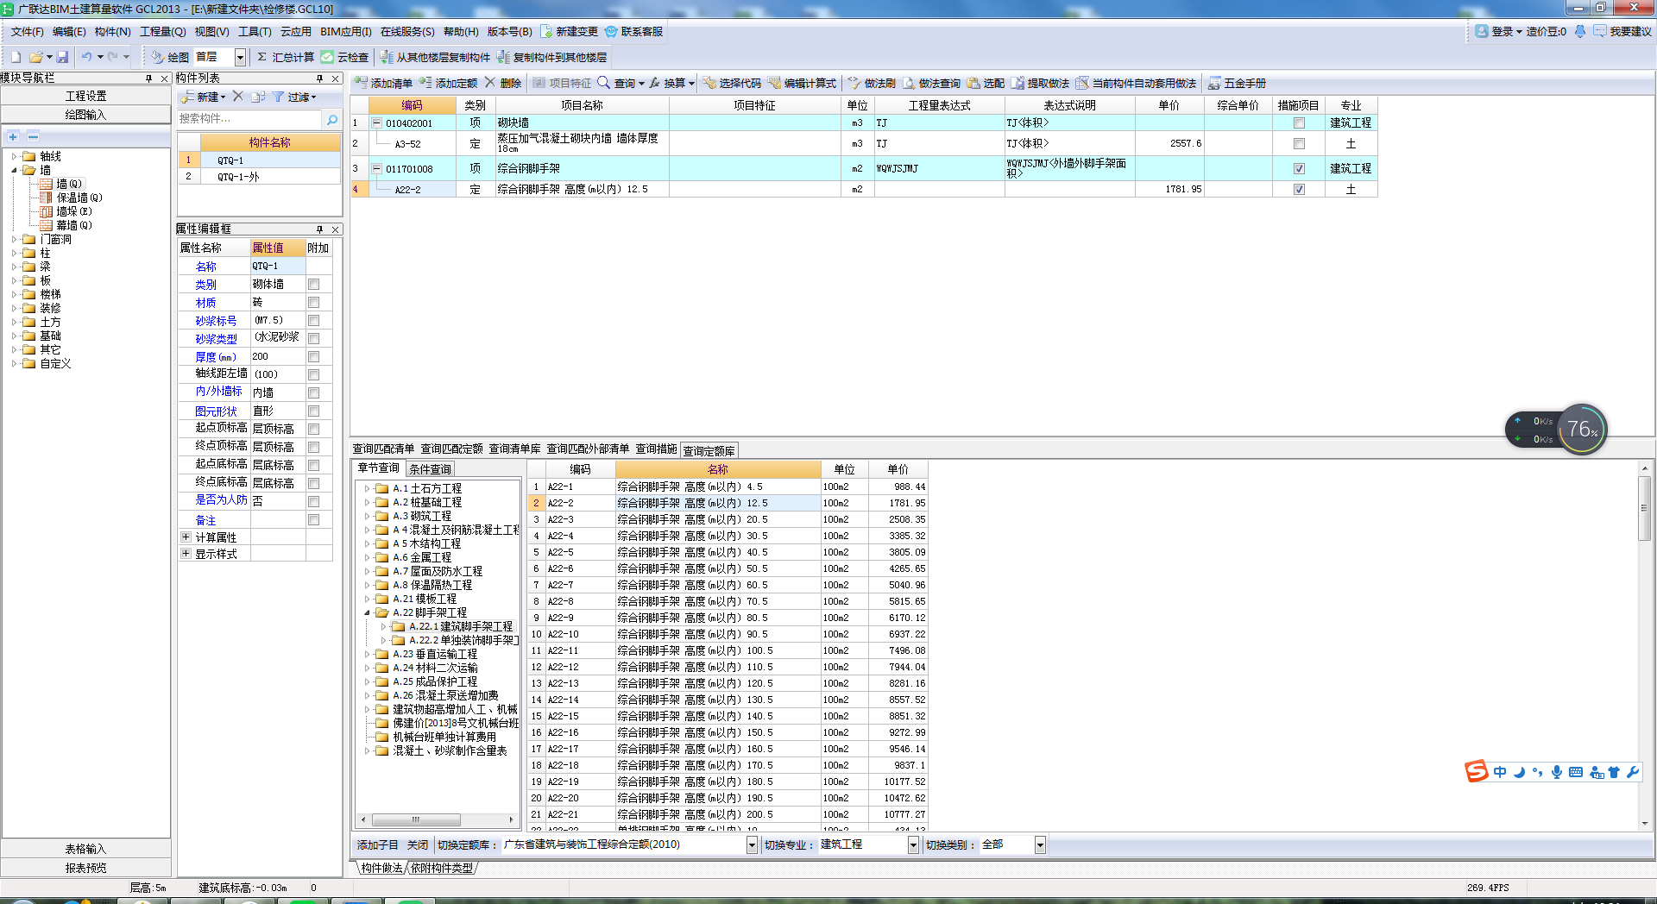The image size is (1657, 904).
Task: Click 添加子目 at the bottom
Action: coord(378,845)
